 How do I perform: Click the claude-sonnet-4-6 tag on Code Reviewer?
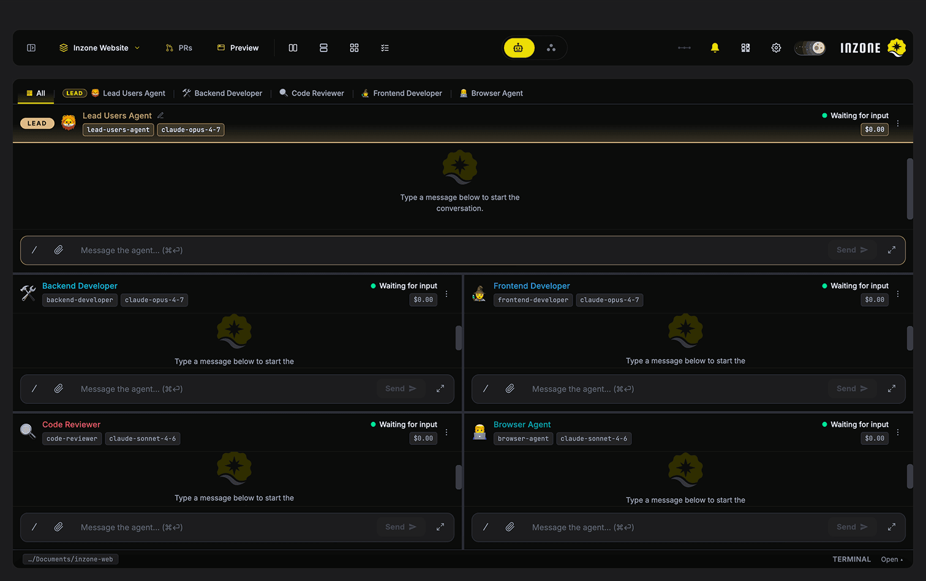pyautogui.click(x=143, y=438)
